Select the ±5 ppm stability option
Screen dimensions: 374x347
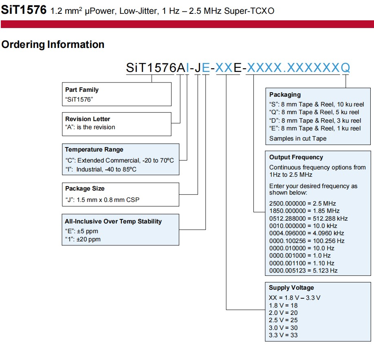(x=81, y=231)
